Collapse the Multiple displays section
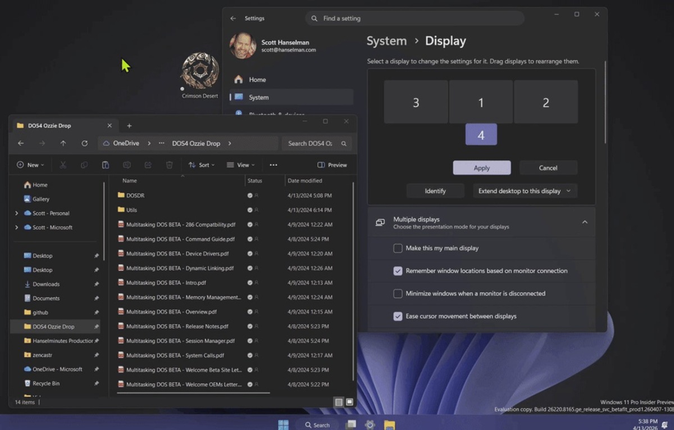This screenshot has height=430, width=674. [585, 222]
